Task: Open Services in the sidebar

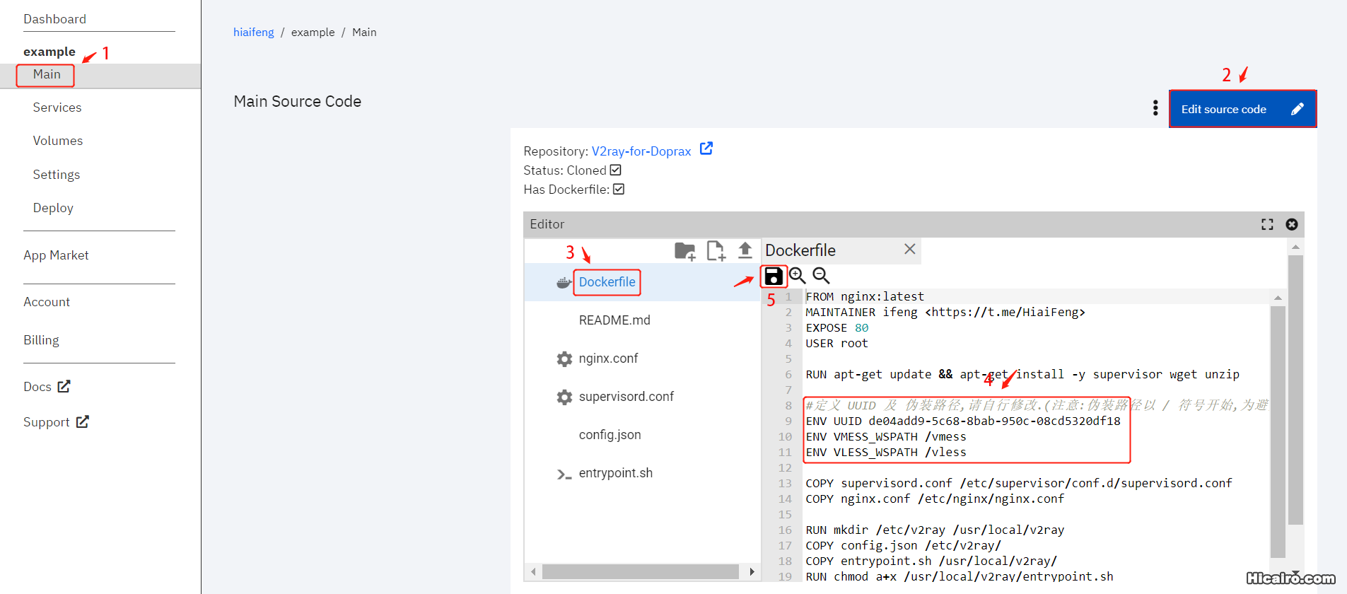Action: coord(57,107)
